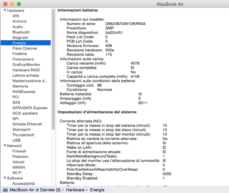Open Schede Ethernet in the sidebar
Screen dimensions: 229x193
click(x=27, y=124)
